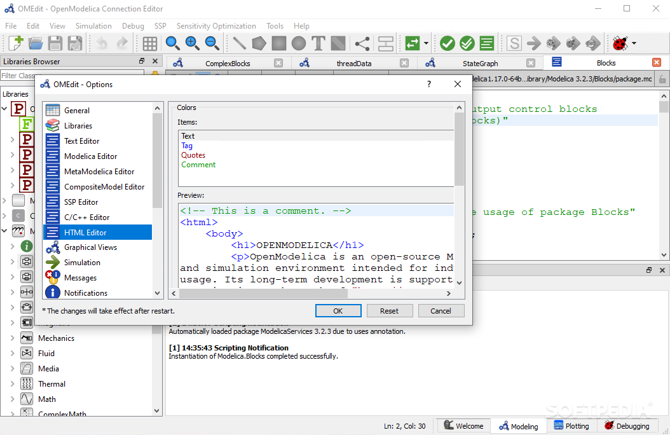
Task: Click the Transition mode icon
Action: click(x=385, y=43)
